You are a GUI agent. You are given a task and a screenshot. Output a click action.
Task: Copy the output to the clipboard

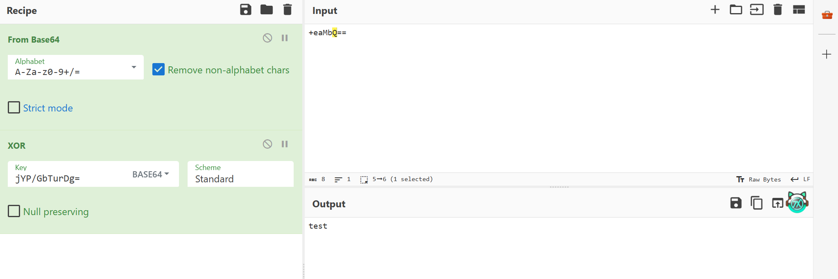(756, 203)
